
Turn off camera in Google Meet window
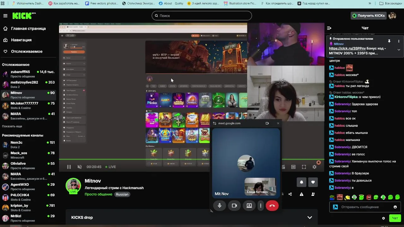(x=234, y=206)
